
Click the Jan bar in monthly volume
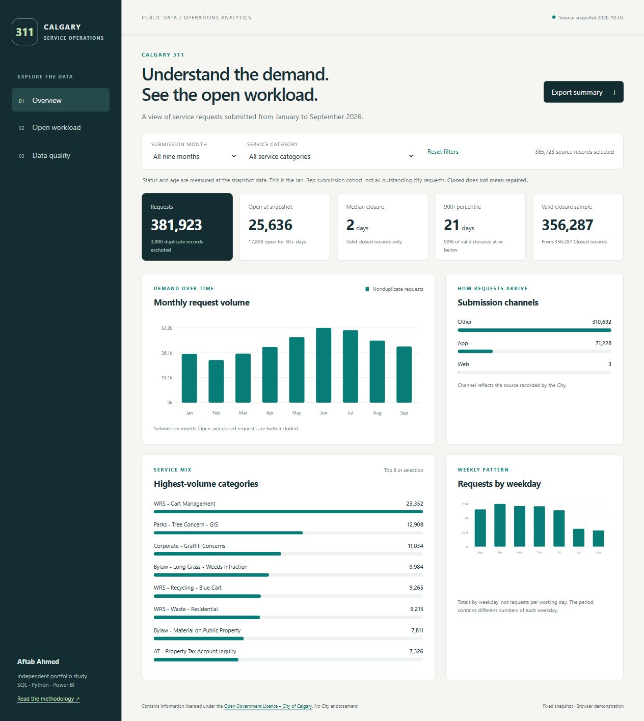click(190, 378)
